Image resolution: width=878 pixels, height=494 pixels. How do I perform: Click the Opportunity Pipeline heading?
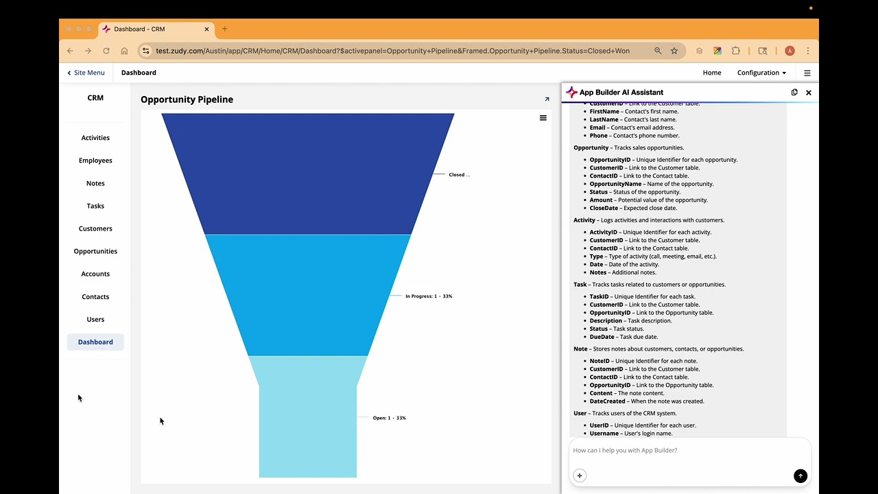(187, 99)
